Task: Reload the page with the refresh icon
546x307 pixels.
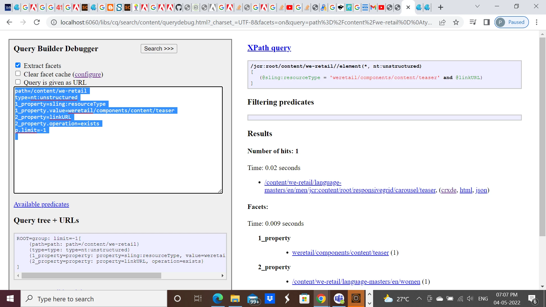Action: tap(37, 22)
